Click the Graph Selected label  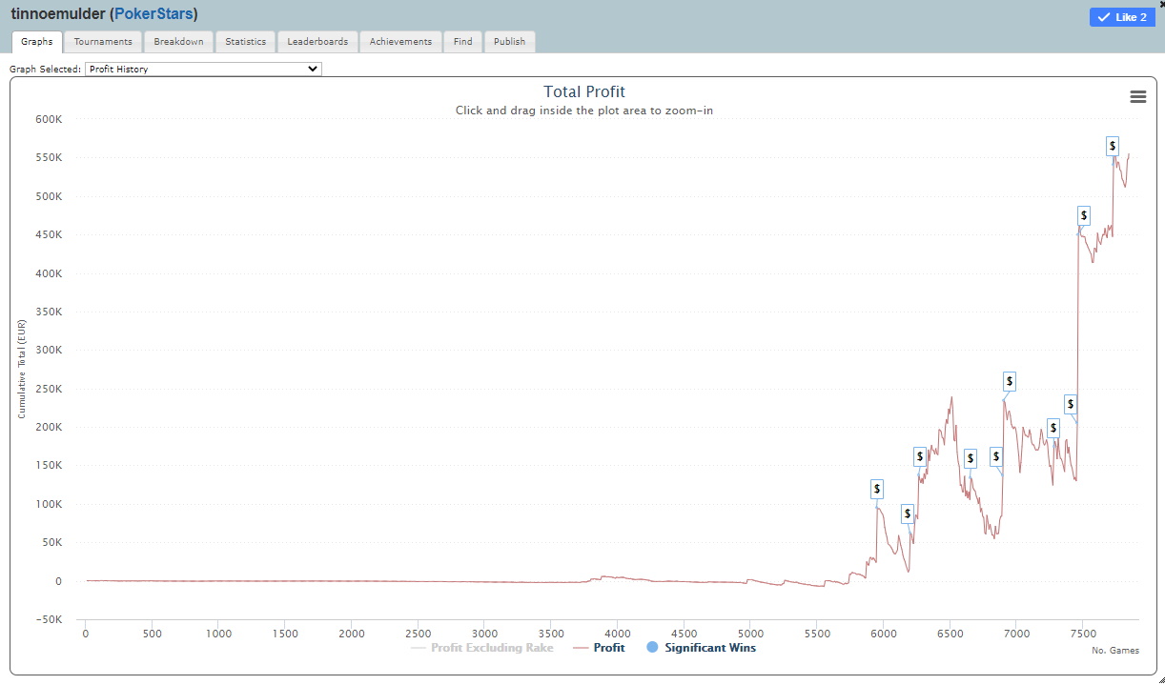click(x=45, y=70)
